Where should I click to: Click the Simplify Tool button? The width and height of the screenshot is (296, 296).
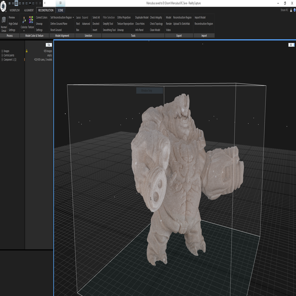pos(108,24)
